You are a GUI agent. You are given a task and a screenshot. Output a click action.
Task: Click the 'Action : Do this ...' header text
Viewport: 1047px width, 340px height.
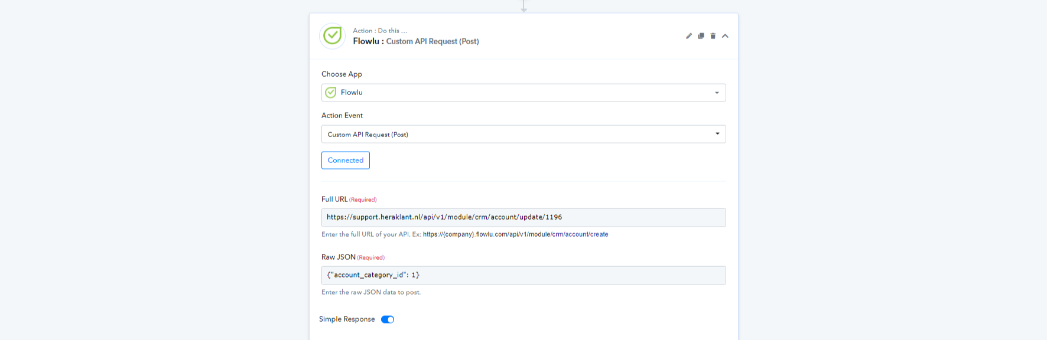(x=379, y=31)
